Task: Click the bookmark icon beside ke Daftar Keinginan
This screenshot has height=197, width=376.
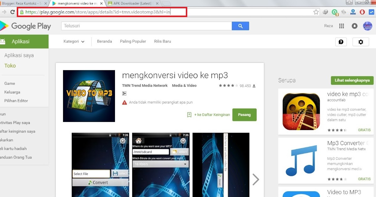Action: 189,115
